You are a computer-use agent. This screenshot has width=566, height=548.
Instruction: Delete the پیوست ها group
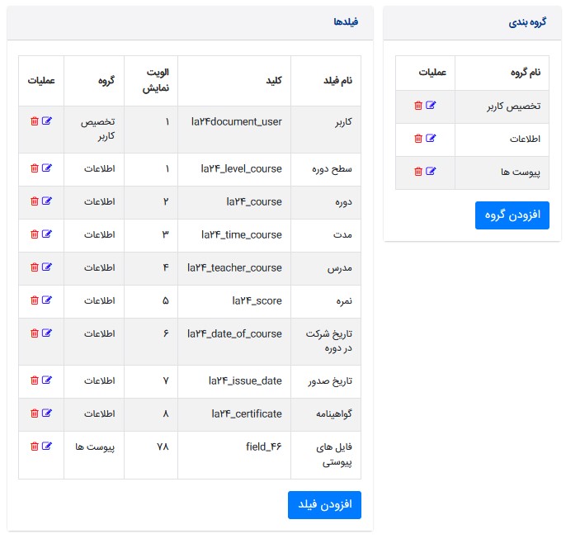point(418,172)
